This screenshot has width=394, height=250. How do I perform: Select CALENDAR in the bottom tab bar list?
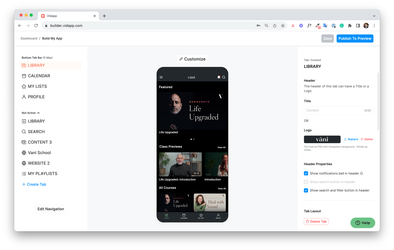(x=39, y=76)
